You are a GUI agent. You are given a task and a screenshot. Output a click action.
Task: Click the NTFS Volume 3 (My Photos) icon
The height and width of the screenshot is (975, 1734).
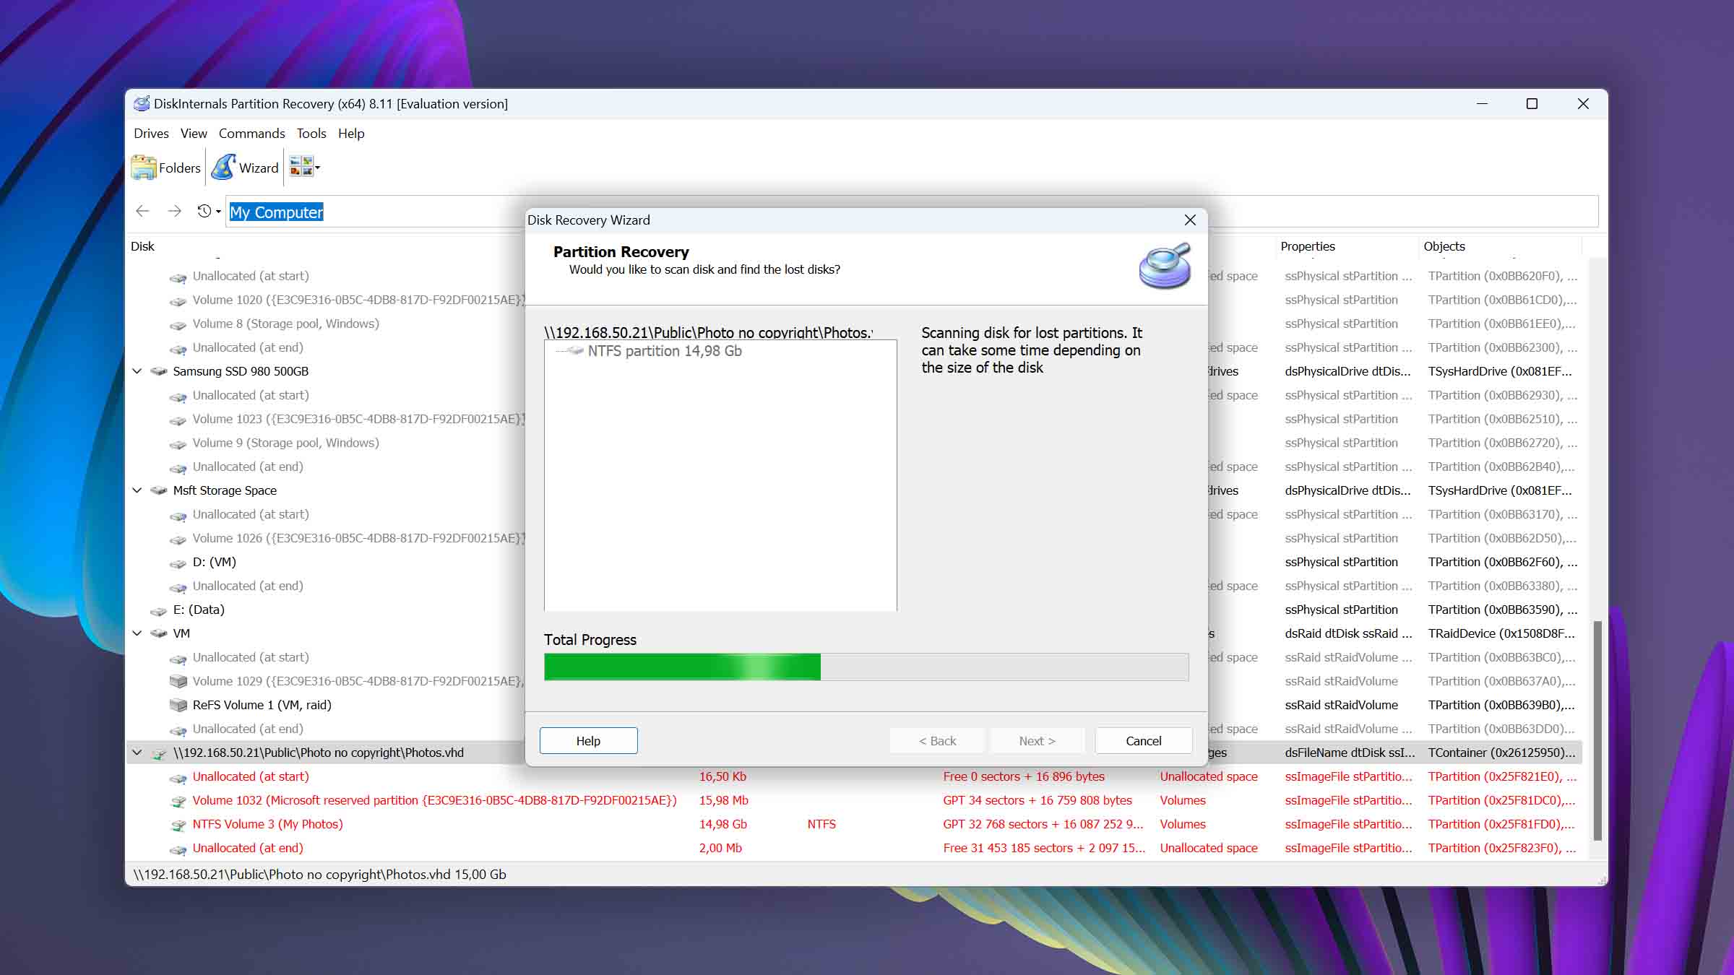point(178,825)
